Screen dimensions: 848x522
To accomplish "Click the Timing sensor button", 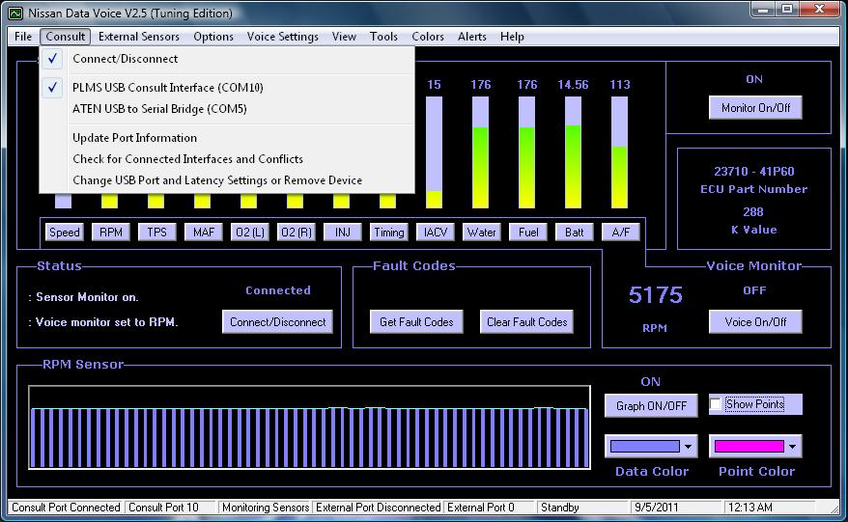I will coord(389,233).
